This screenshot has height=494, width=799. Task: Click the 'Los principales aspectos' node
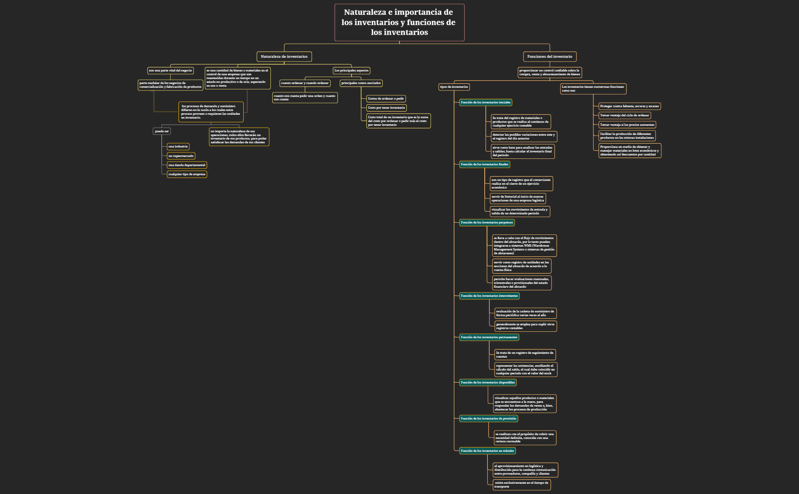(351, 71)
